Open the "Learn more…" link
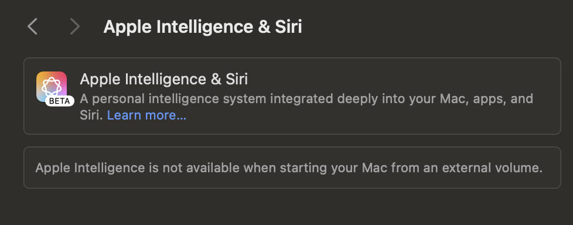 tap(146, 115)
